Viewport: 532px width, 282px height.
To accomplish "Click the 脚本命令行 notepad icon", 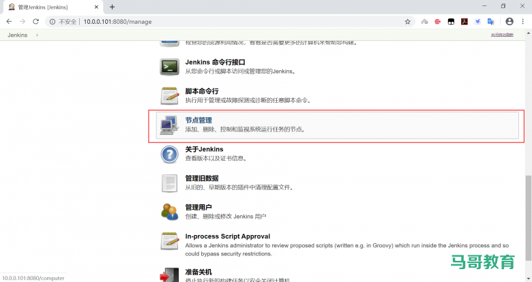I will click(169, 95).
